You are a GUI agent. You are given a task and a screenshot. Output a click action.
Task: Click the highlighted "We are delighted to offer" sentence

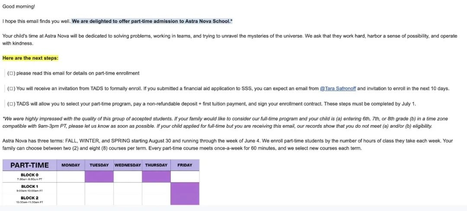152,21
